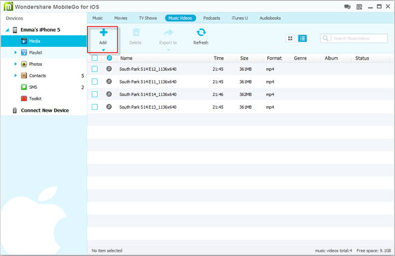Select row South Park S14E12_1136x640

pyautogui.click(x=241, y=69)
